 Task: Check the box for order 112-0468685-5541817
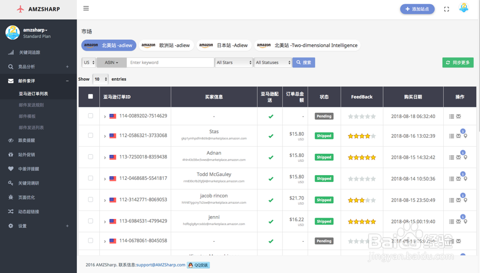coord(90,178)
